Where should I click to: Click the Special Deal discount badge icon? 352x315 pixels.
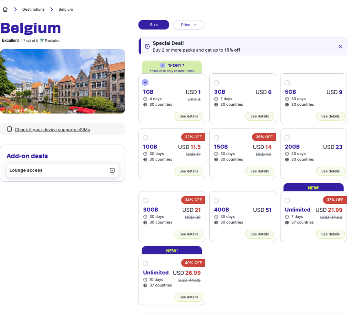[x=147, y=46]
